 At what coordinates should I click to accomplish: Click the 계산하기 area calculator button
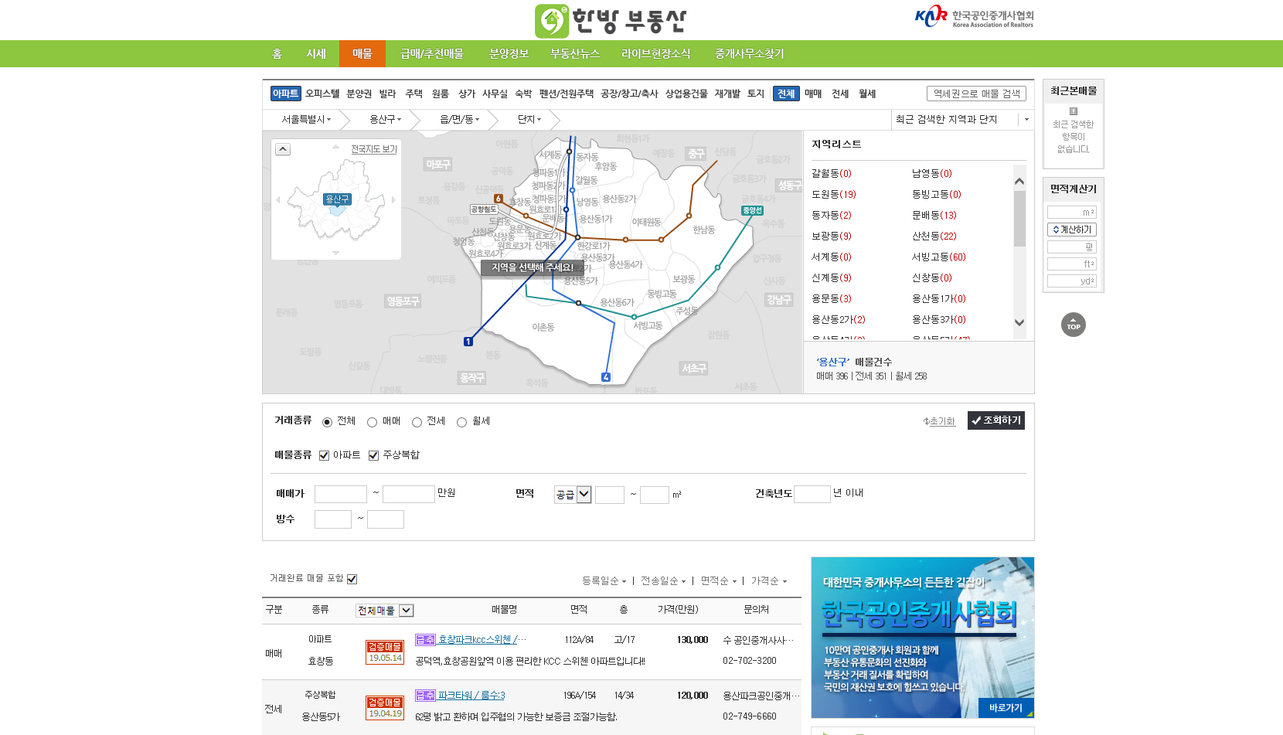(1072, 230)
